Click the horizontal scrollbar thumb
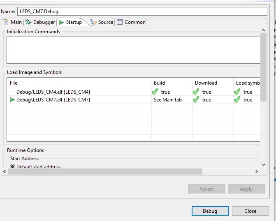Screen dimensions: 276x221 (105, 171)
